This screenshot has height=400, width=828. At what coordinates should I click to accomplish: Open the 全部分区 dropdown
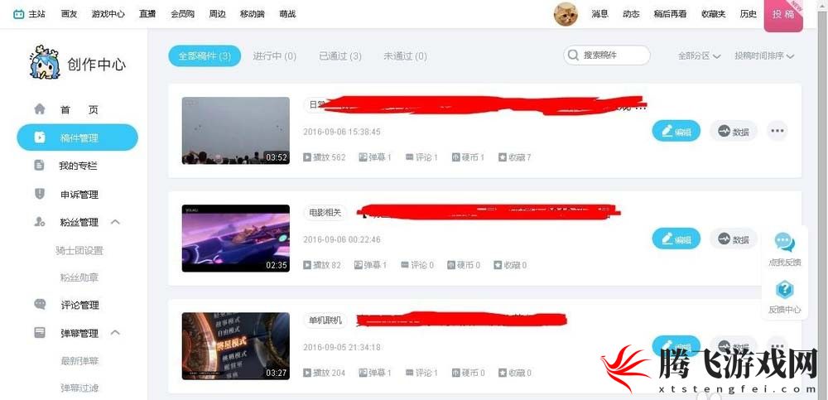click(x=700, y=55)
